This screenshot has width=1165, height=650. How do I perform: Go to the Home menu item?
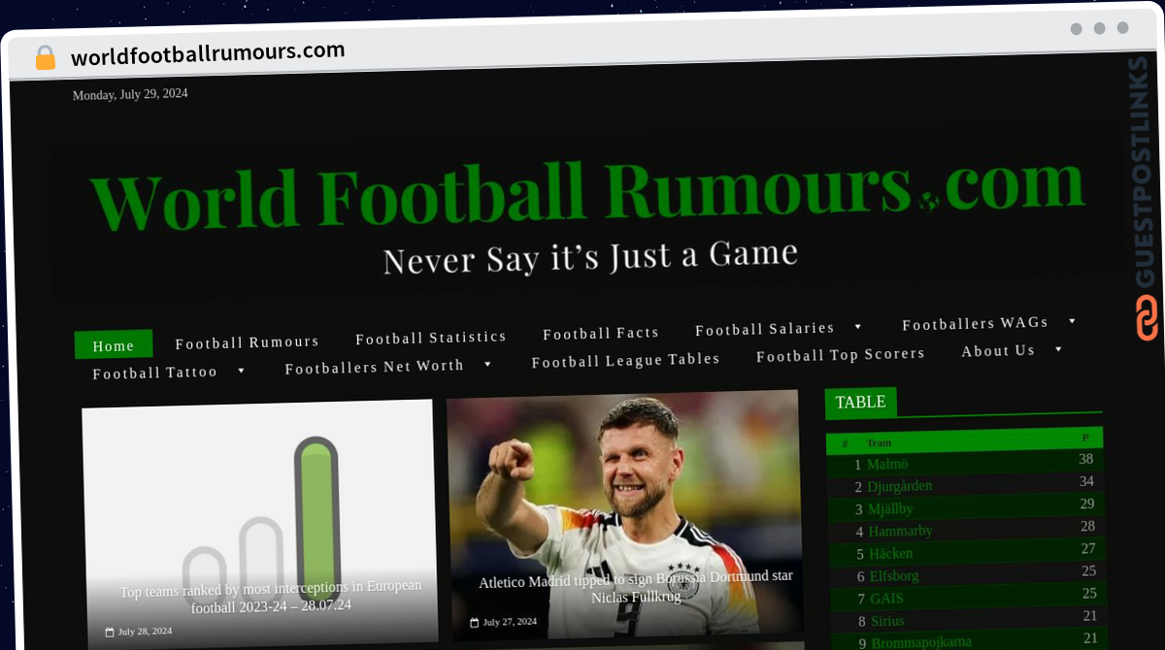point(114,345)
